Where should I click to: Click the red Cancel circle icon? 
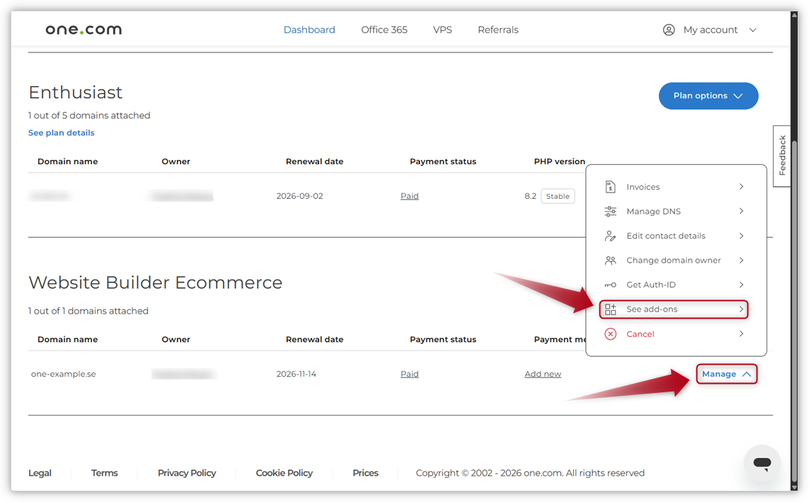(x=609, y=333)
